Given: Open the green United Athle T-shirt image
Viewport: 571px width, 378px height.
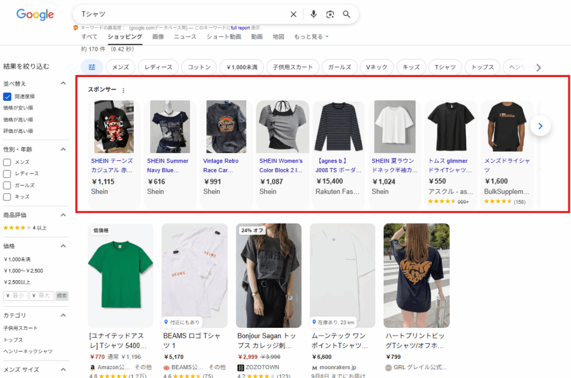Looking at the screenshot, I should point(120,276).
